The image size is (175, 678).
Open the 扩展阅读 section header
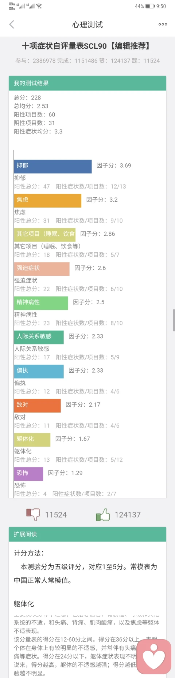pos(87,534)
